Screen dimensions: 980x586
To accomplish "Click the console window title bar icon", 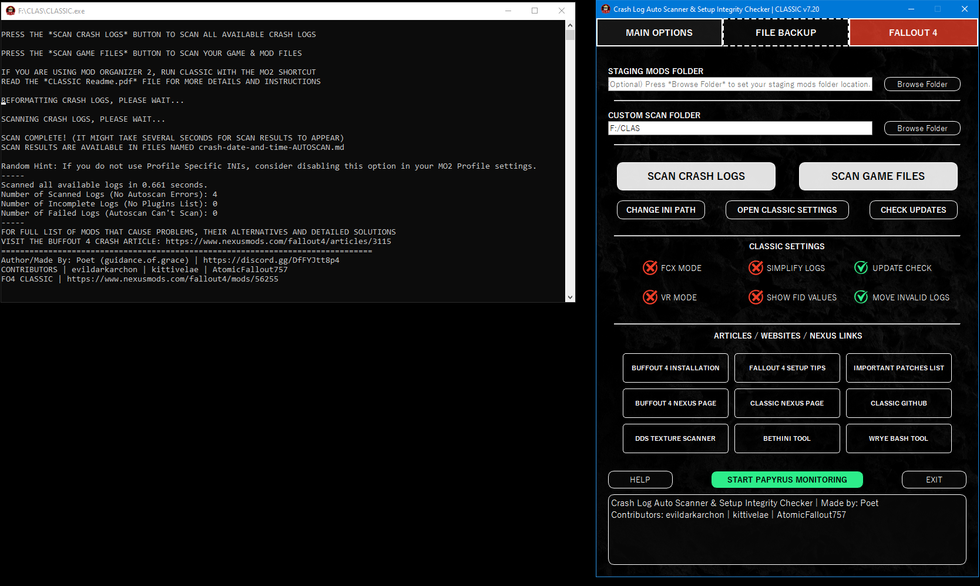I will tap(10, 11).
